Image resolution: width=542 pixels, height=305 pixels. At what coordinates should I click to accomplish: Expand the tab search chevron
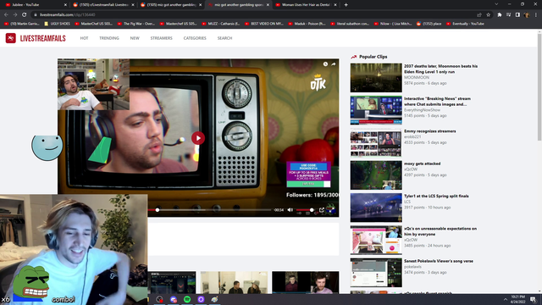(496, 4)
